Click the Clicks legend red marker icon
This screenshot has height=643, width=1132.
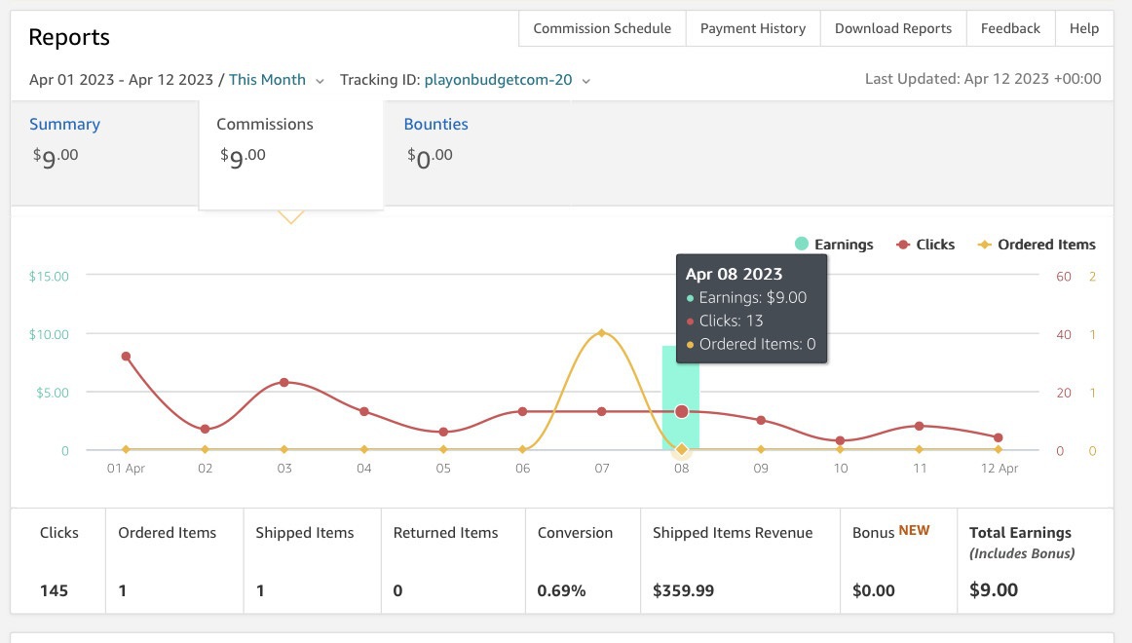902,245
